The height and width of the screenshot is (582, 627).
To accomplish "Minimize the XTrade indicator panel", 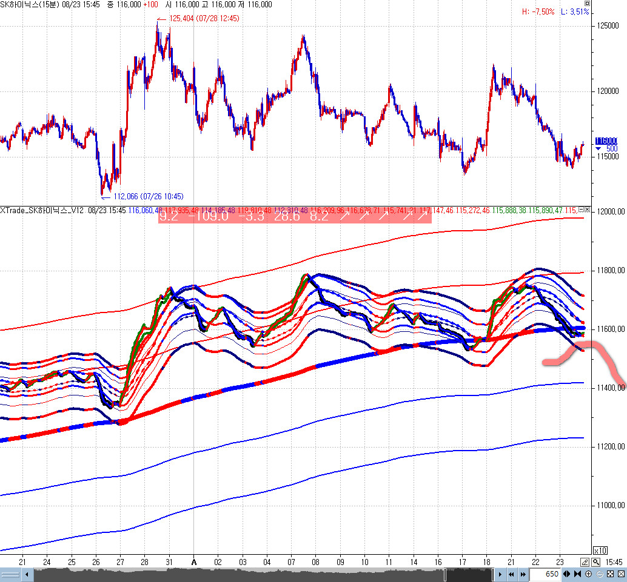I will pyautogui.click(x=581, y=210).
